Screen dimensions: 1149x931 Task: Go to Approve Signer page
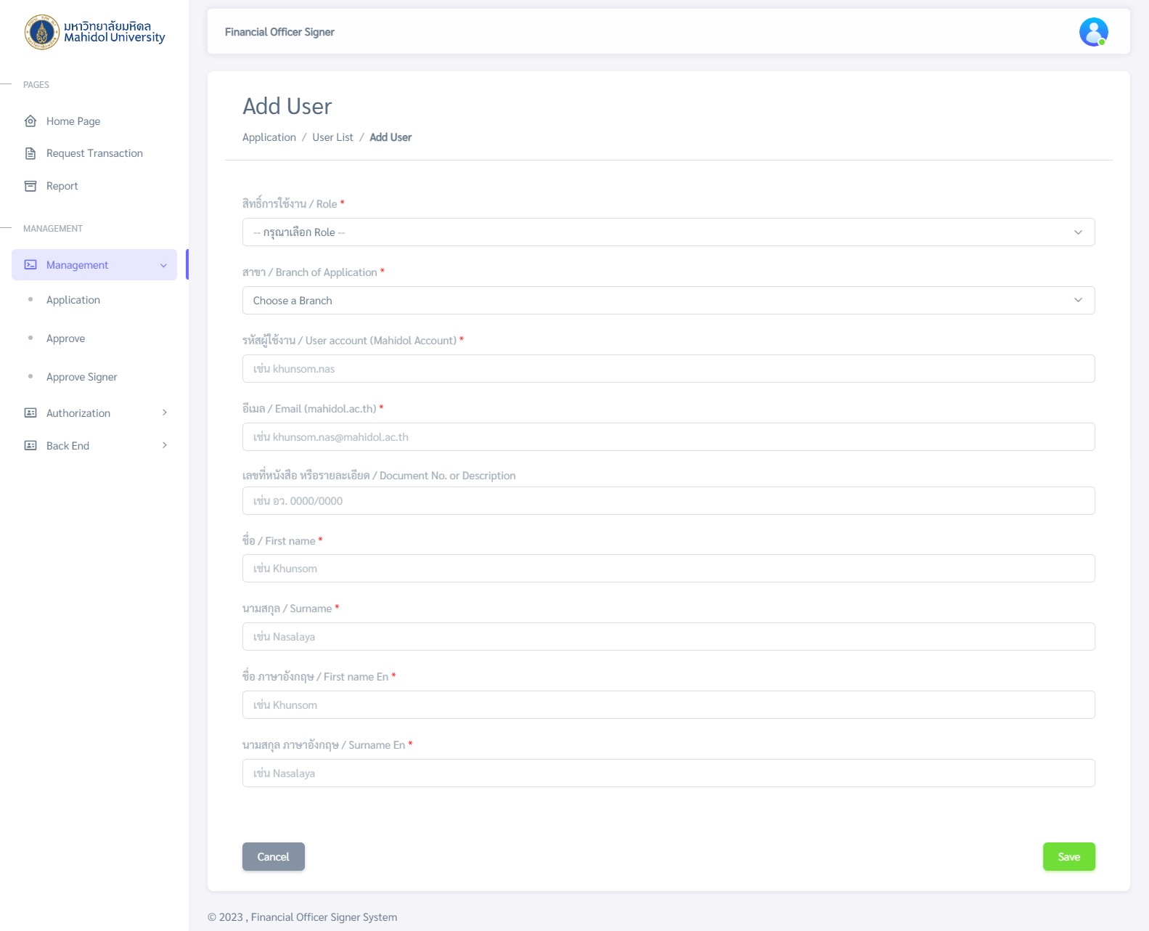[81, 377]
